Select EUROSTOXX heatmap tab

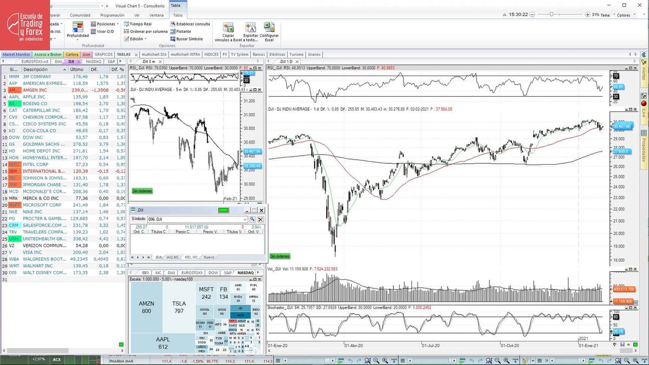(191, 272)
